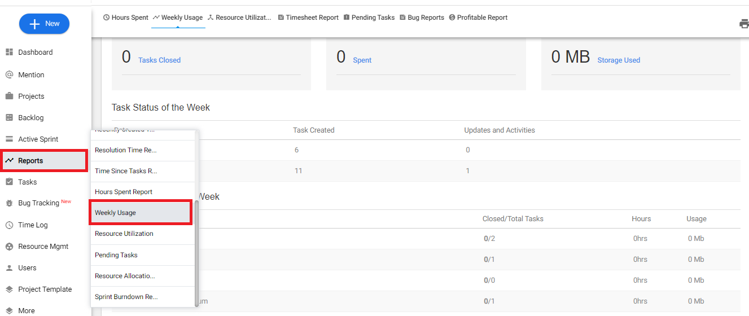749x316 pixels.
Task: Go to Mention in sidebar
Action: pyautogui.click(x=31, y=74)
